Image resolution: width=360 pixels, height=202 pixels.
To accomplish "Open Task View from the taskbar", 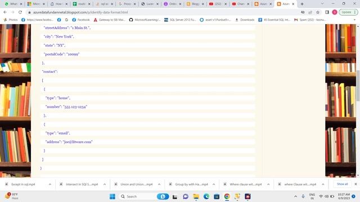I will 175,196.
